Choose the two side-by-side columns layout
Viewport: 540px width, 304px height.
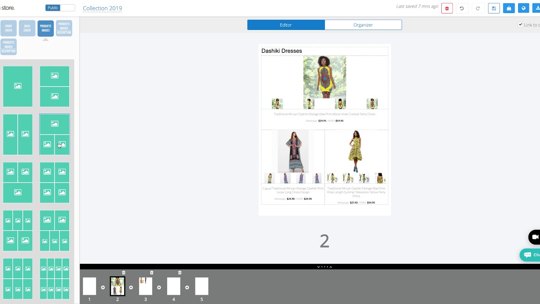point(18,134)
